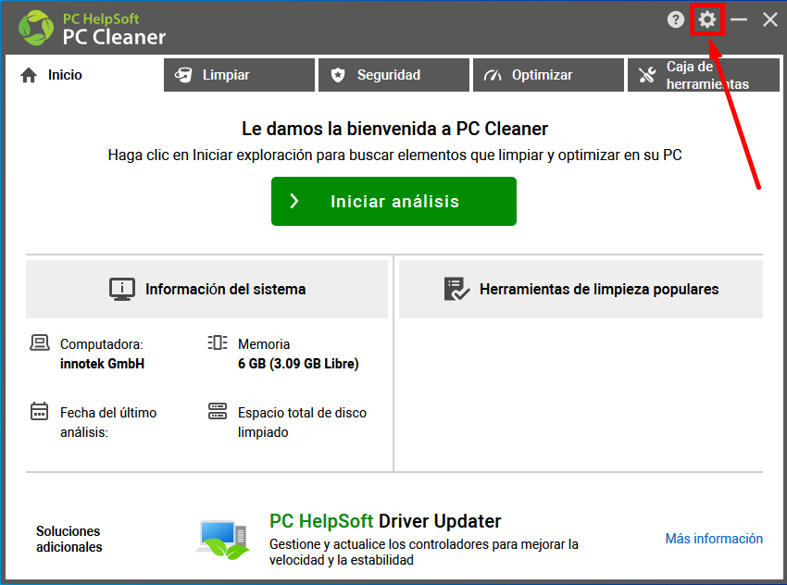Click the 'Soluciones adicionales' label
The image size is (787, 585).
(69, 540)
